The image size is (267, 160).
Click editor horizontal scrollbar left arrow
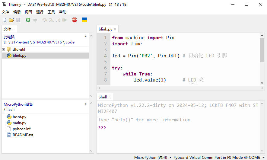(99, 88)
